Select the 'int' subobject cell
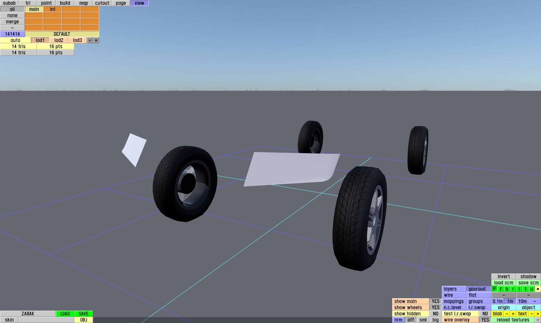This screenshot has height=323, width=541. click(x=52, y=9)
